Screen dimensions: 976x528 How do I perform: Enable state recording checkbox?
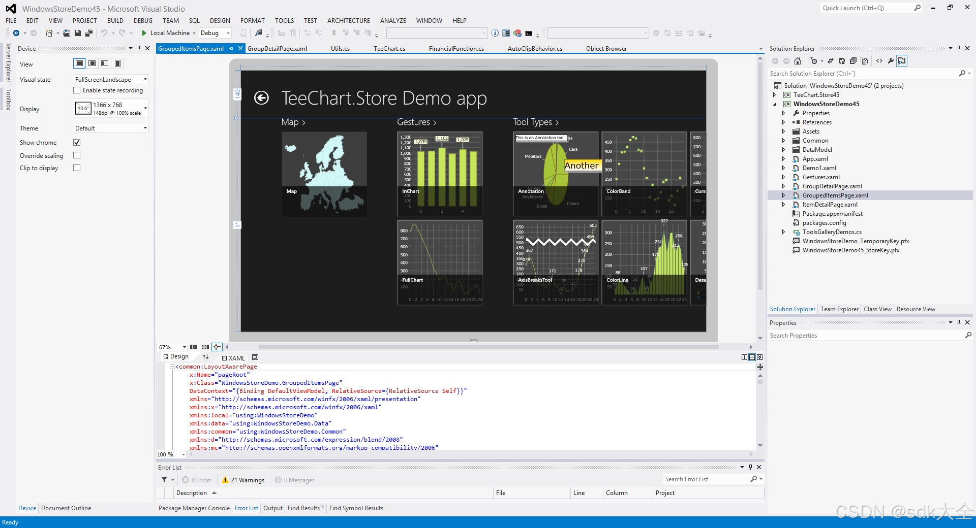[77, 90]
